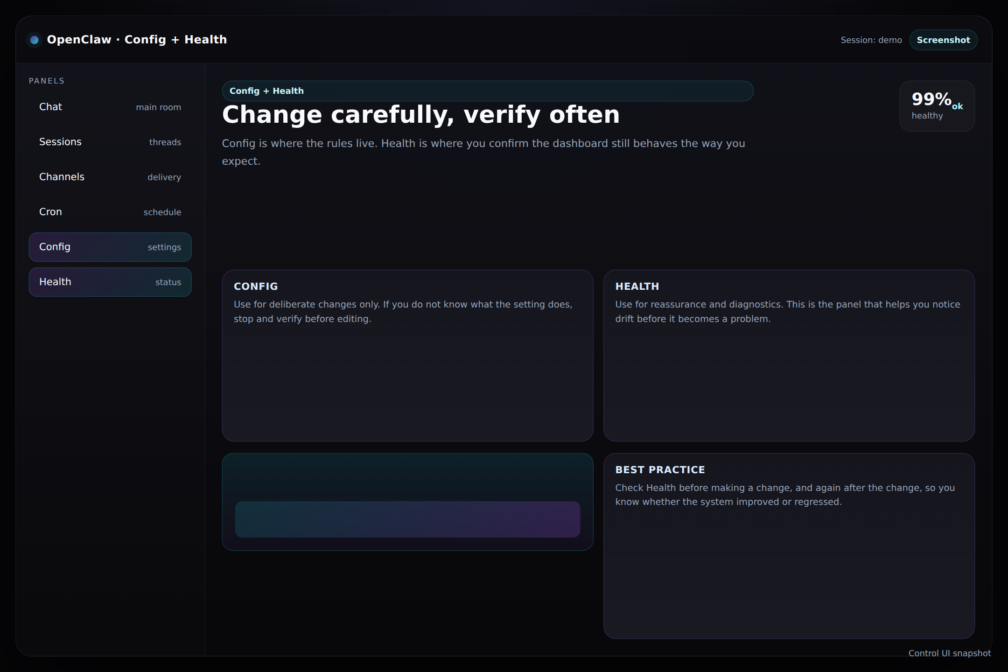
Task: Click the BEST PRACTICE card
Action: 789,546
